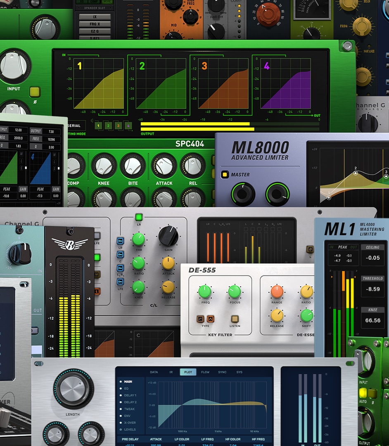Click the black GAIN knob on Channel G
The width and height of the screenshot is (389, 446).
pyautogui.click(x=168, y=236)
